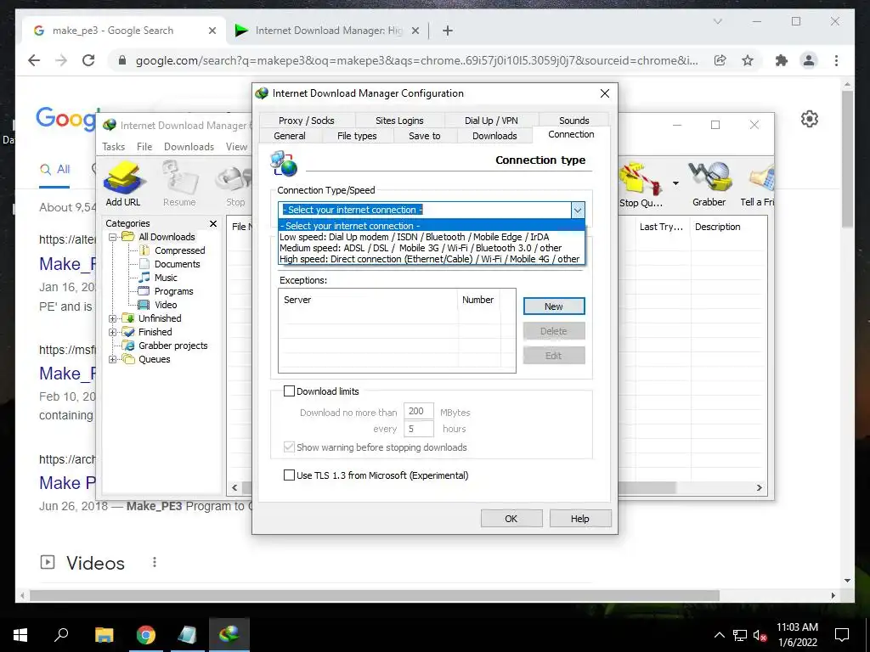
Task: Switch to the Downloads config tab
Action: coord(494,136)
